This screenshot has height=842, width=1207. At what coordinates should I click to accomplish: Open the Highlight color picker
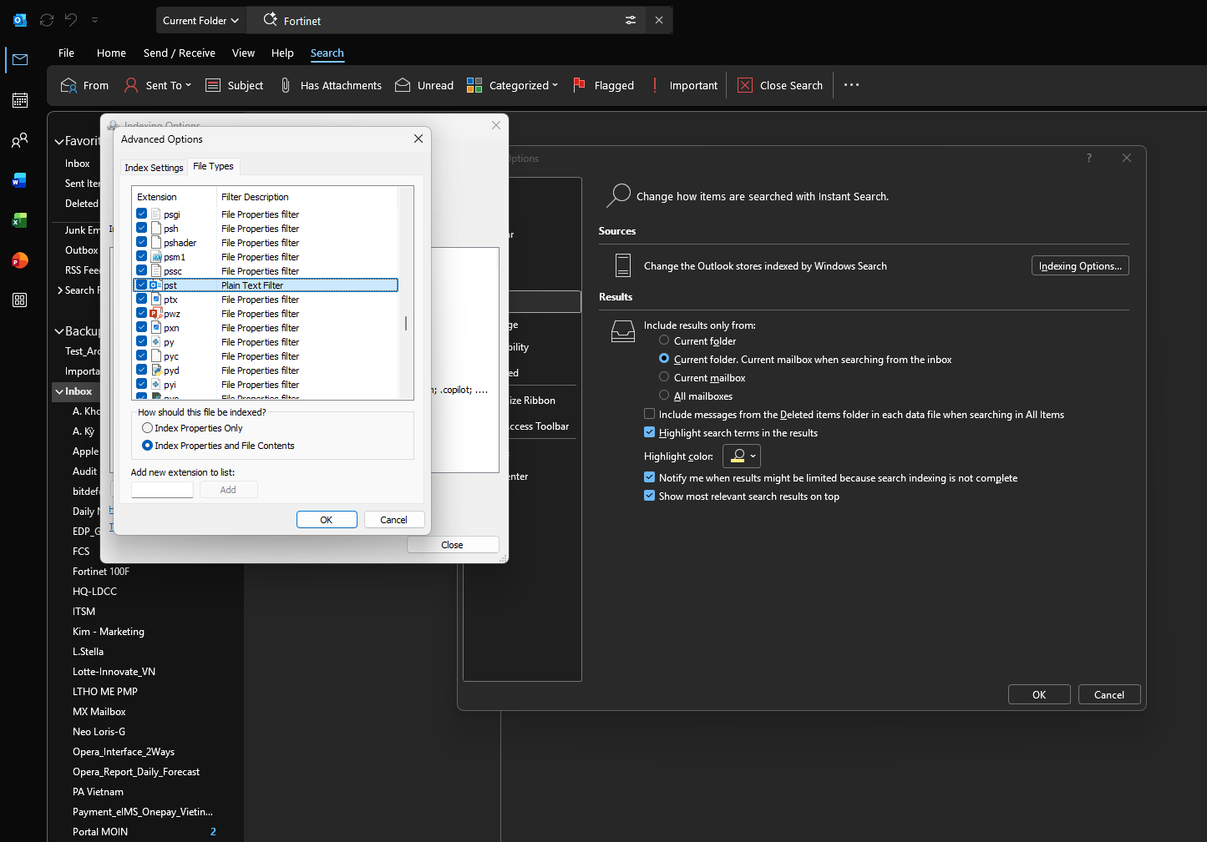(741, 456)
